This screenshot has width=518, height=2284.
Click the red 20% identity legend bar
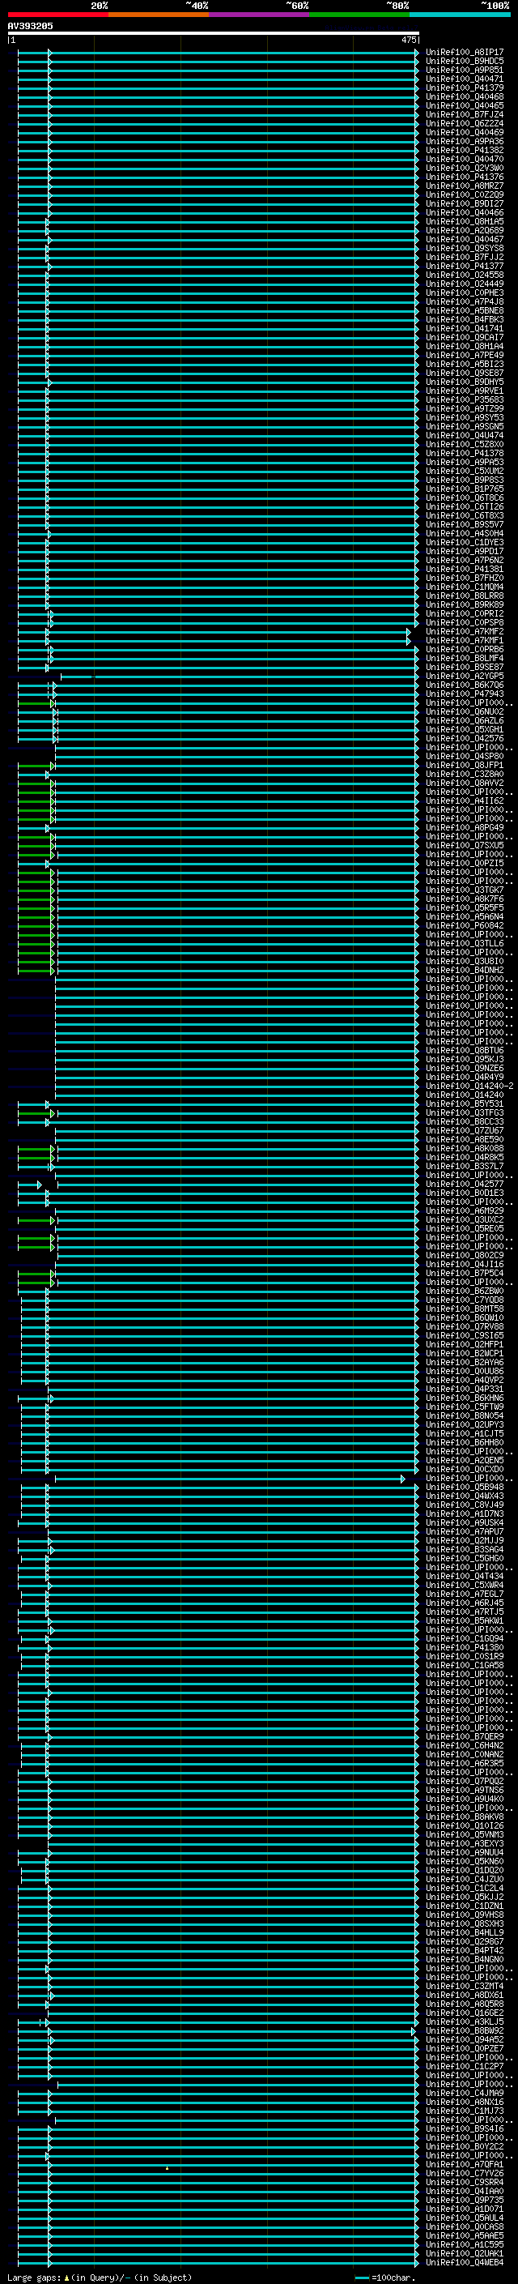pos(57,15)
